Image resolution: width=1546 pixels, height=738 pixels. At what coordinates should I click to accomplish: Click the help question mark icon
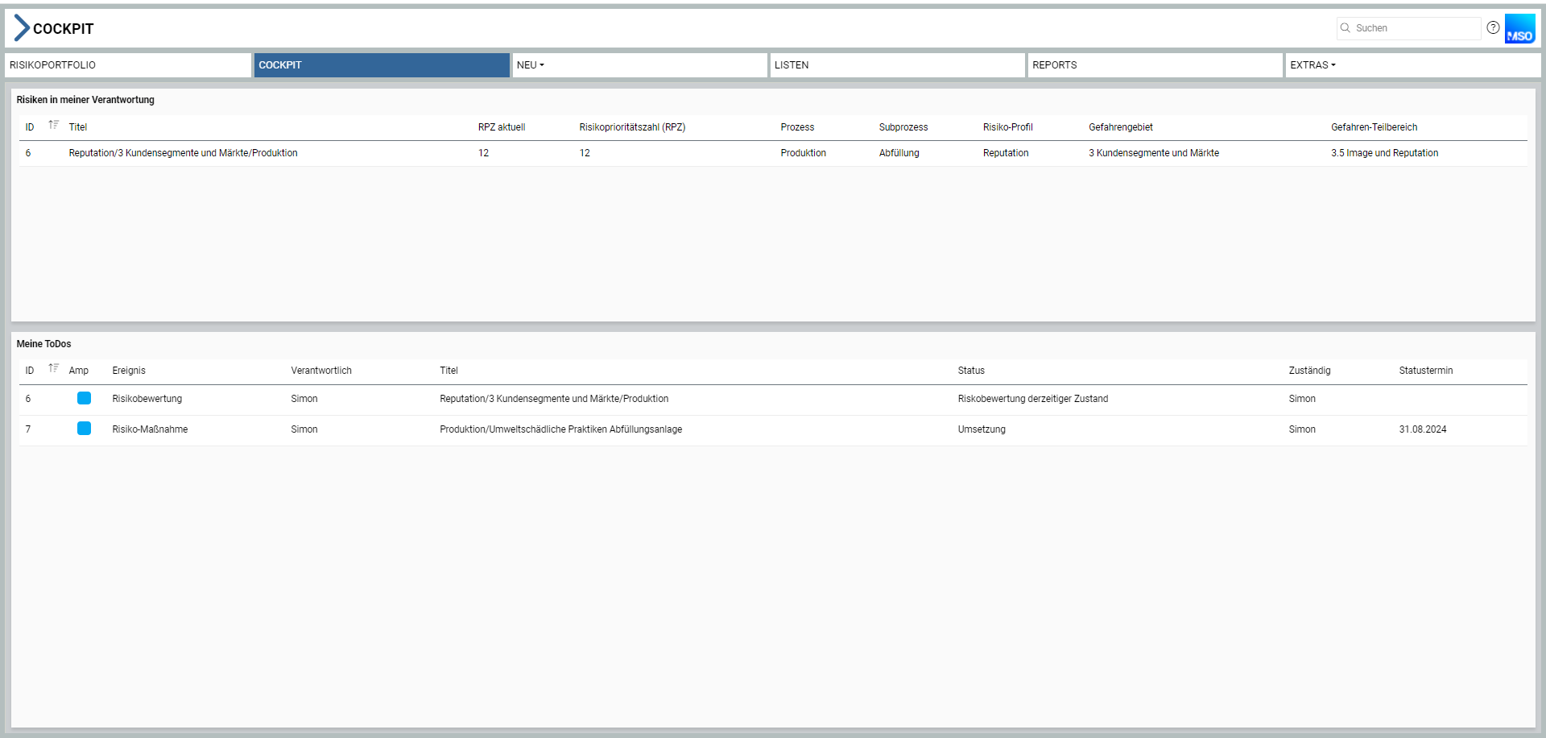click(1493, 27)
